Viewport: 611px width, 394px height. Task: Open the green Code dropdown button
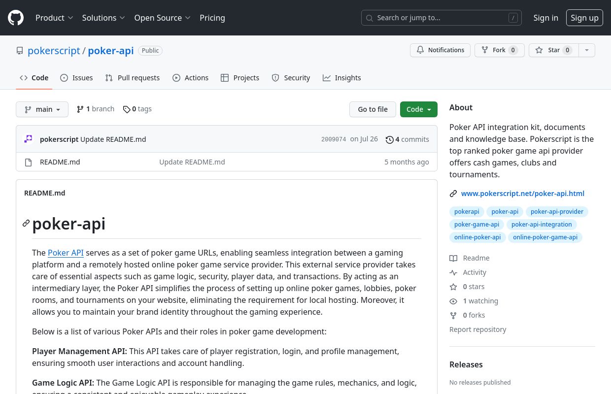tap(419, 109)
